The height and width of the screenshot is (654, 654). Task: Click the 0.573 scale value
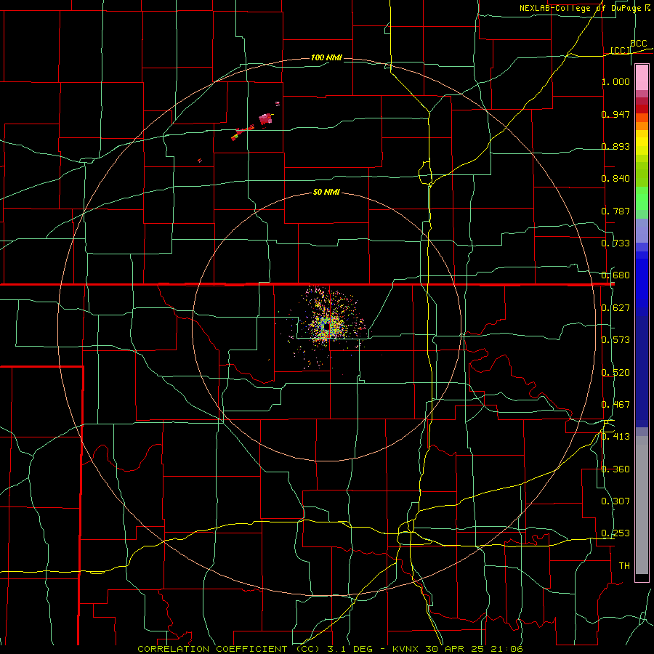[x=615, y=340]
